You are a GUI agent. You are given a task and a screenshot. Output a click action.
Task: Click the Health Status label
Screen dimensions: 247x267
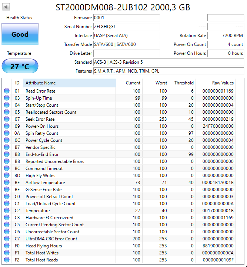click(x=19, y=18)
